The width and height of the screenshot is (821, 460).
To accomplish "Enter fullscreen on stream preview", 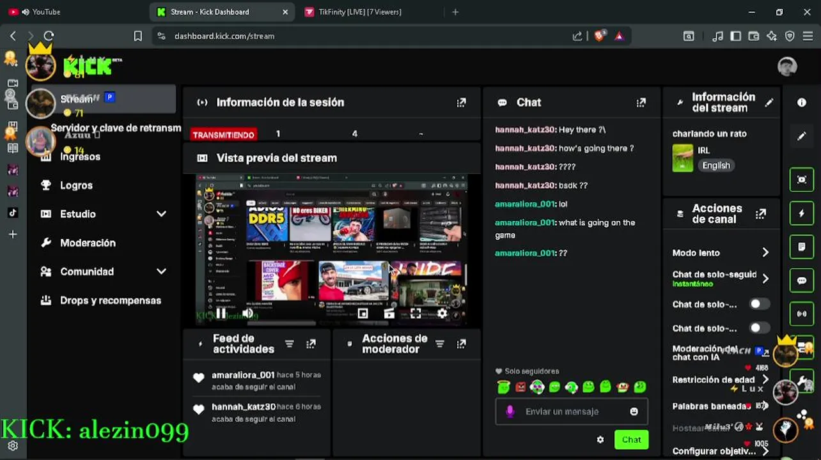I will pos(416,313).
